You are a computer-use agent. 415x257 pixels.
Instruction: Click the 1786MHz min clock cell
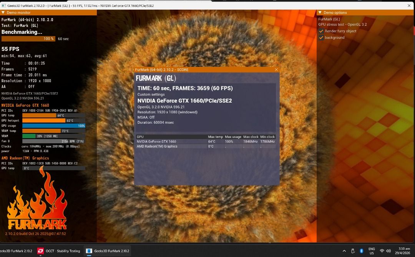pos(267,142)
